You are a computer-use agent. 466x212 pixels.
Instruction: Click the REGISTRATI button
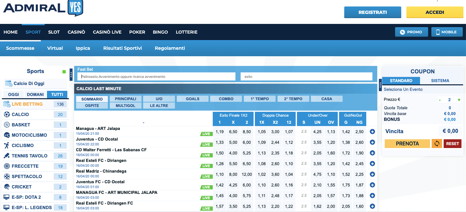click(x=373, y=12)
